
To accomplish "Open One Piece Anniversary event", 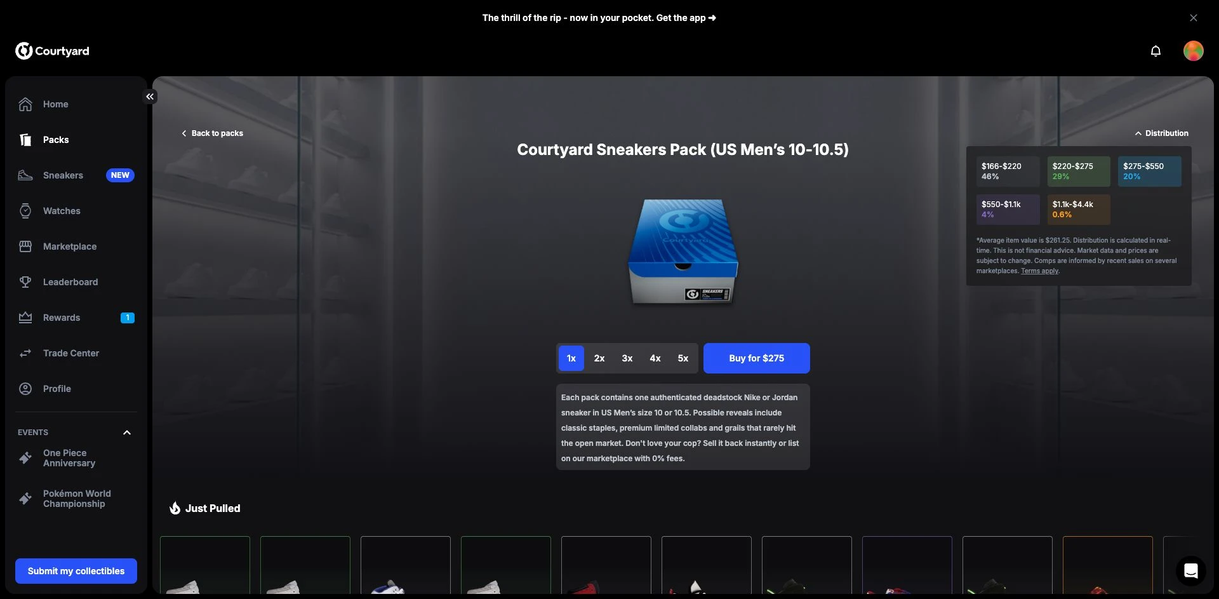I will (76, 458).
